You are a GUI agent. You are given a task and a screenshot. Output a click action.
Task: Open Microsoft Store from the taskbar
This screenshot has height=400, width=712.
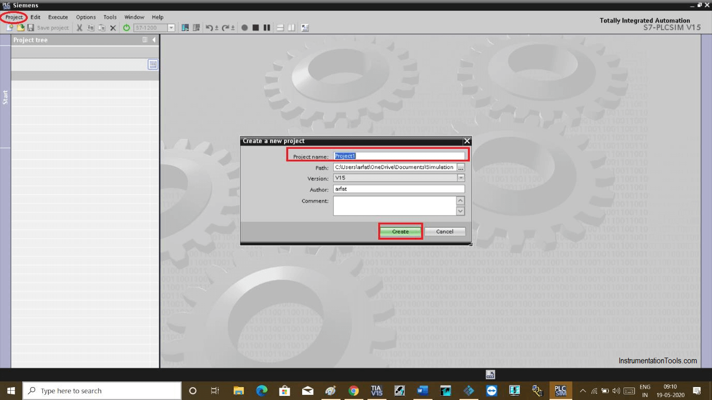tap(285, 391)
